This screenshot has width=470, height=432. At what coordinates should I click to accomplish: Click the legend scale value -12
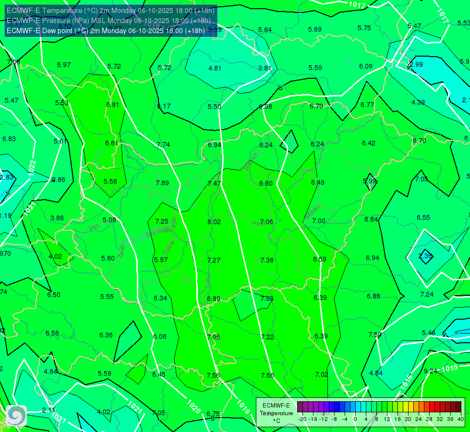pyautogui.click(x=324, y=419)
